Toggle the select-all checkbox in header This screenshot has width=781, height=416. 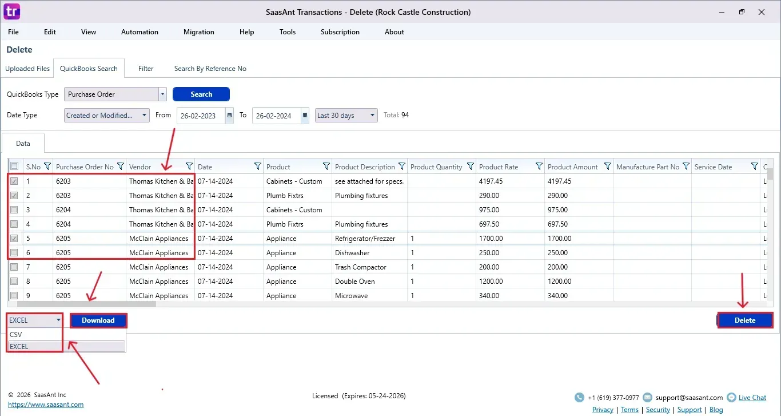pyautogui.click(x=14, y=167)
